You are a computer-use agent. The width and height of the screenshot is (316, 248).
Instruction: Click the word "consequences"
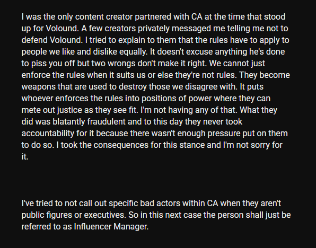click(121, 145)
